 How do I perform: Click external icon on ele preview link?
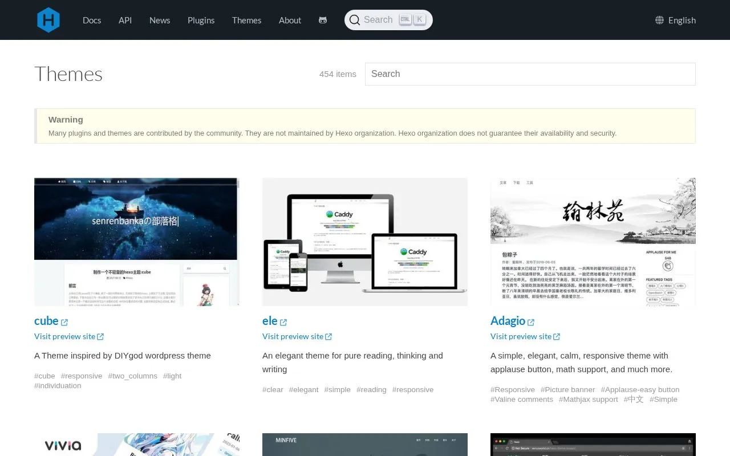click(x=328, y=336)
